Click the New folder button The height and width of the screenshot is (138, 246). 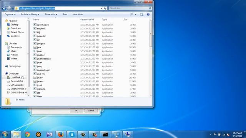78,15
